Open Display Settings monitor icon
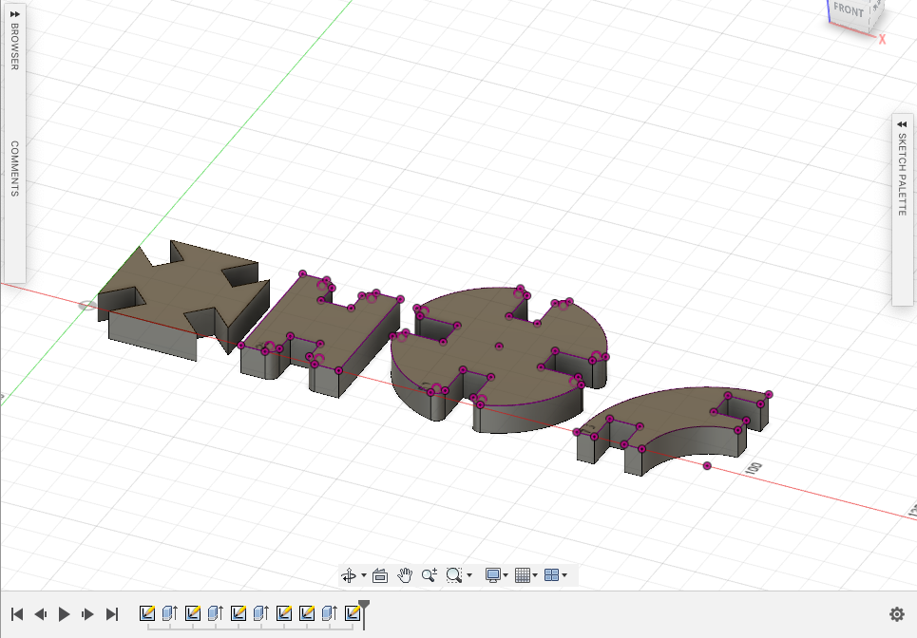The height and width of the screenshot is (638, 917). [x=493, y=575]
